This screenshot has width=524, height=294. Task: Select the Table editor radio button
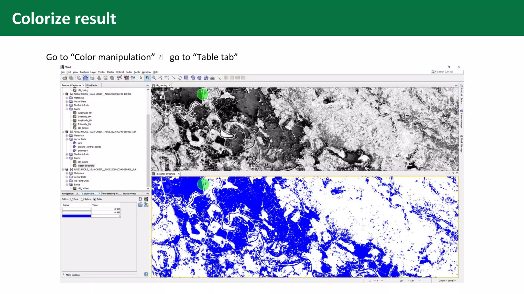[95, 199]
